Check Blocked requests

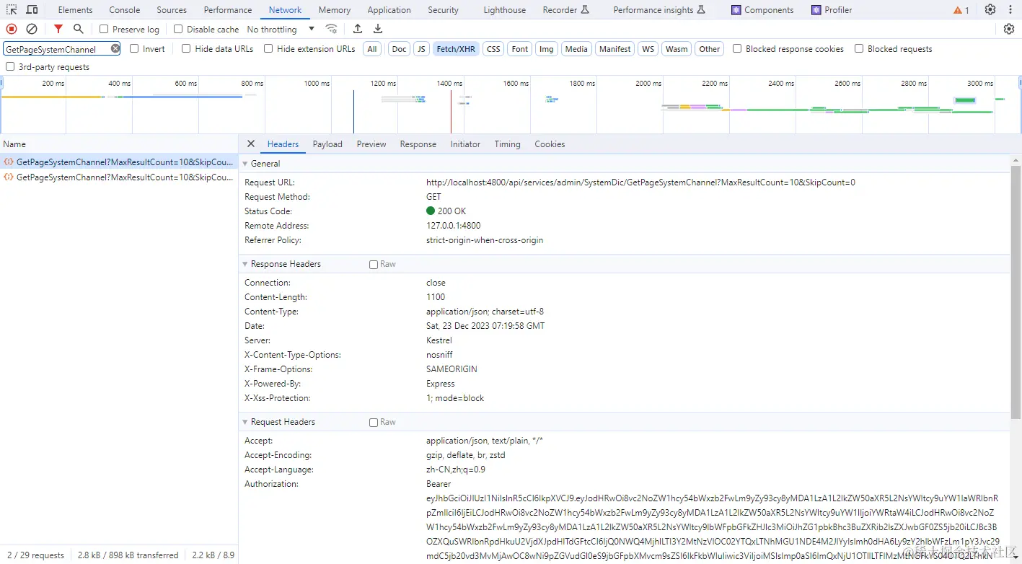pyautogui.click(x=859, y=49)
